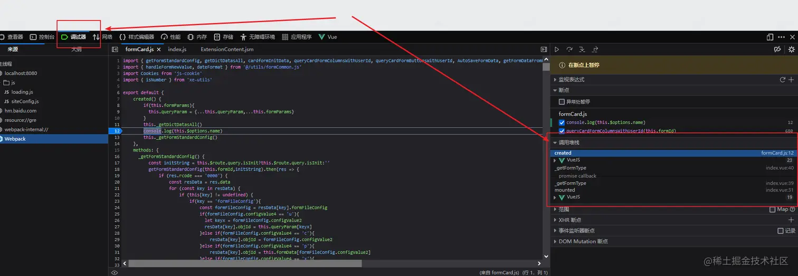Add an XHR breakpoint with plus icon
The width and height of the screenshot is (798, 276).
coord(791,220)
